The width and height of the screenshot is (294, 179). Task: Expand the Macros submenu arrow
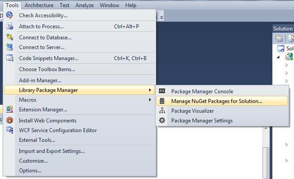click(x=150, y=99)
